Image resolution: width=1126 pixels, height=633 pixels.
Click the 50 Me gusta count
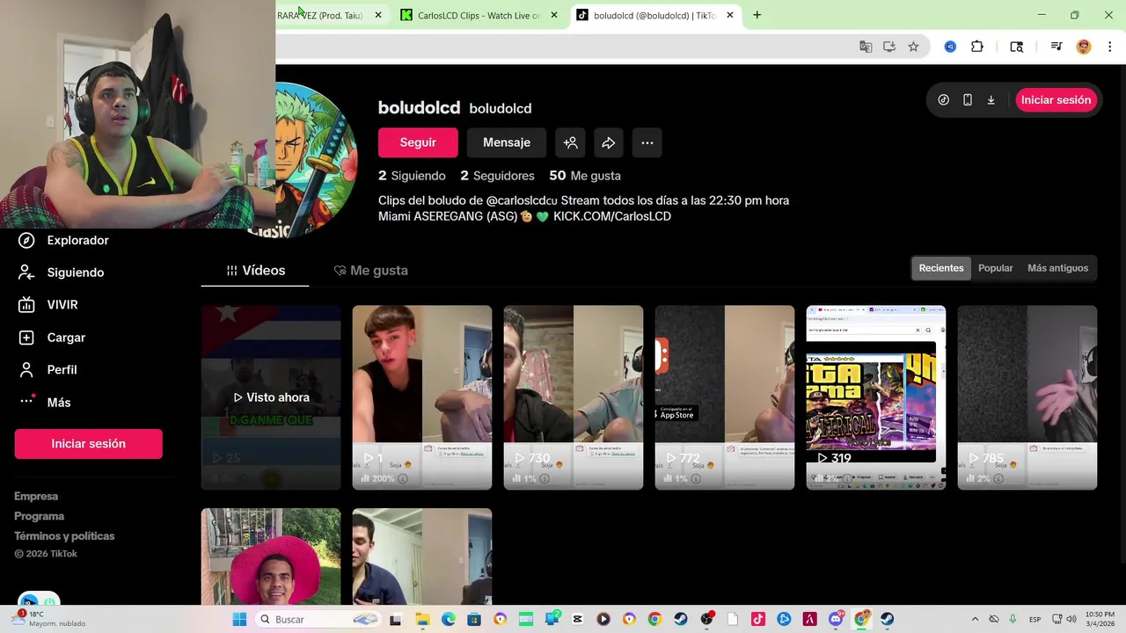(585, 176)
